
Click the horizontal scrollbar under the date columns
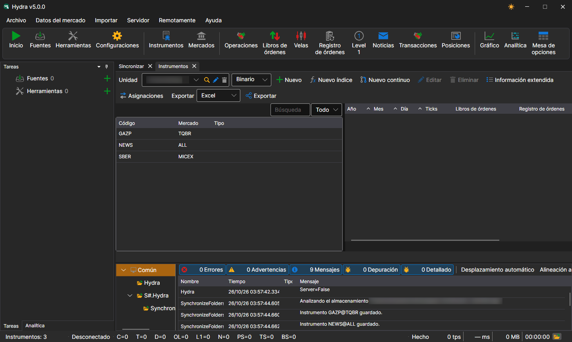(x=425, y=240)
